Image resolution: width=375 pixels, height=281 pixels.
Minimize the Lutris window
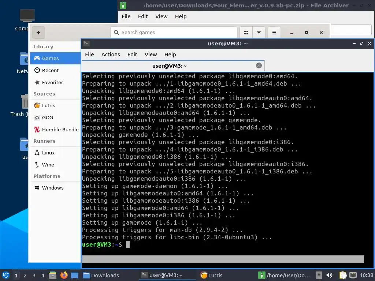point(292,33)
